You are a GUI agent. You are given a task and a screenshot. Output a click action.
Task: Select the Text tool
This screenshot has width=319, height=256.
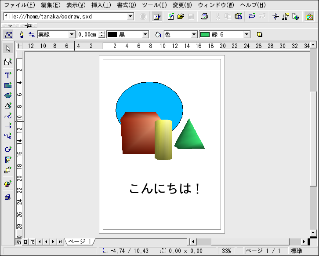(x=8, y=75)
